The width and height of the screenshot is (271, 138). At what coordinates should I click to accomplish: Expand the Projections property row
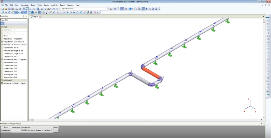(x=2, y=42)
